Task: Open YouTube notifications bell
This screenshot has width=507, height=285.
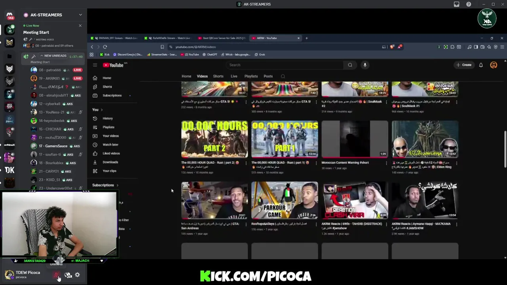Action: 481,65
